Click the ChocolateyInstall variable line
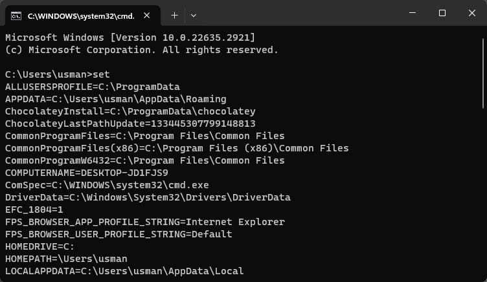 130,111
